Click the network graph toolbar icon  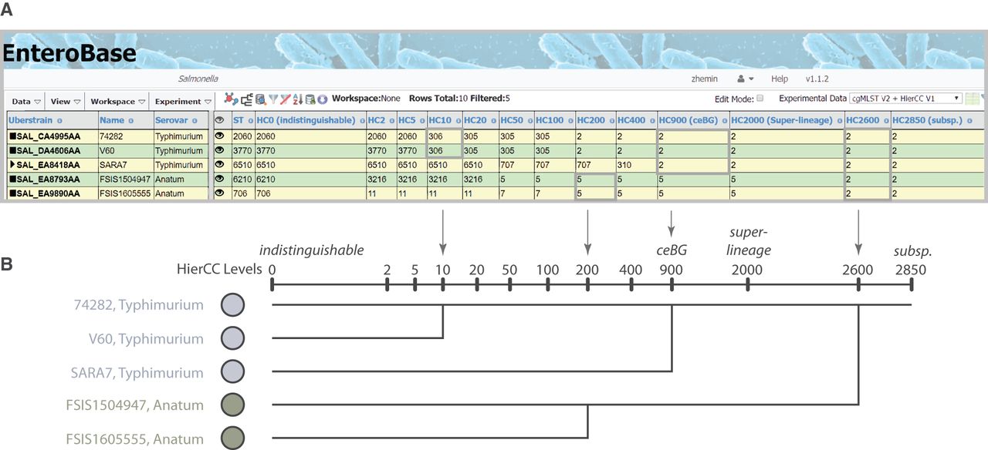pos(231,99)
